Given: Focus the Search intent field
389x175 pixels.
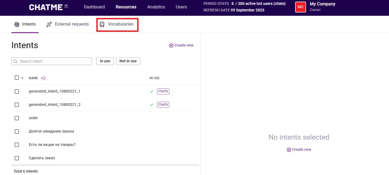Looking at the screenshot, I should 52,61.
